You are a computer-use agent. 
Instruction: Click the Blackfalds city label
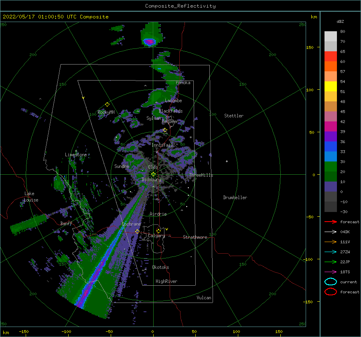pos(170,111)
